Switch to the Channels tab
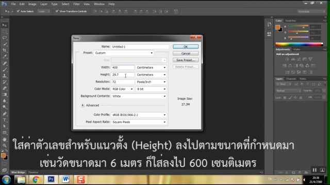 coord(291,79)
